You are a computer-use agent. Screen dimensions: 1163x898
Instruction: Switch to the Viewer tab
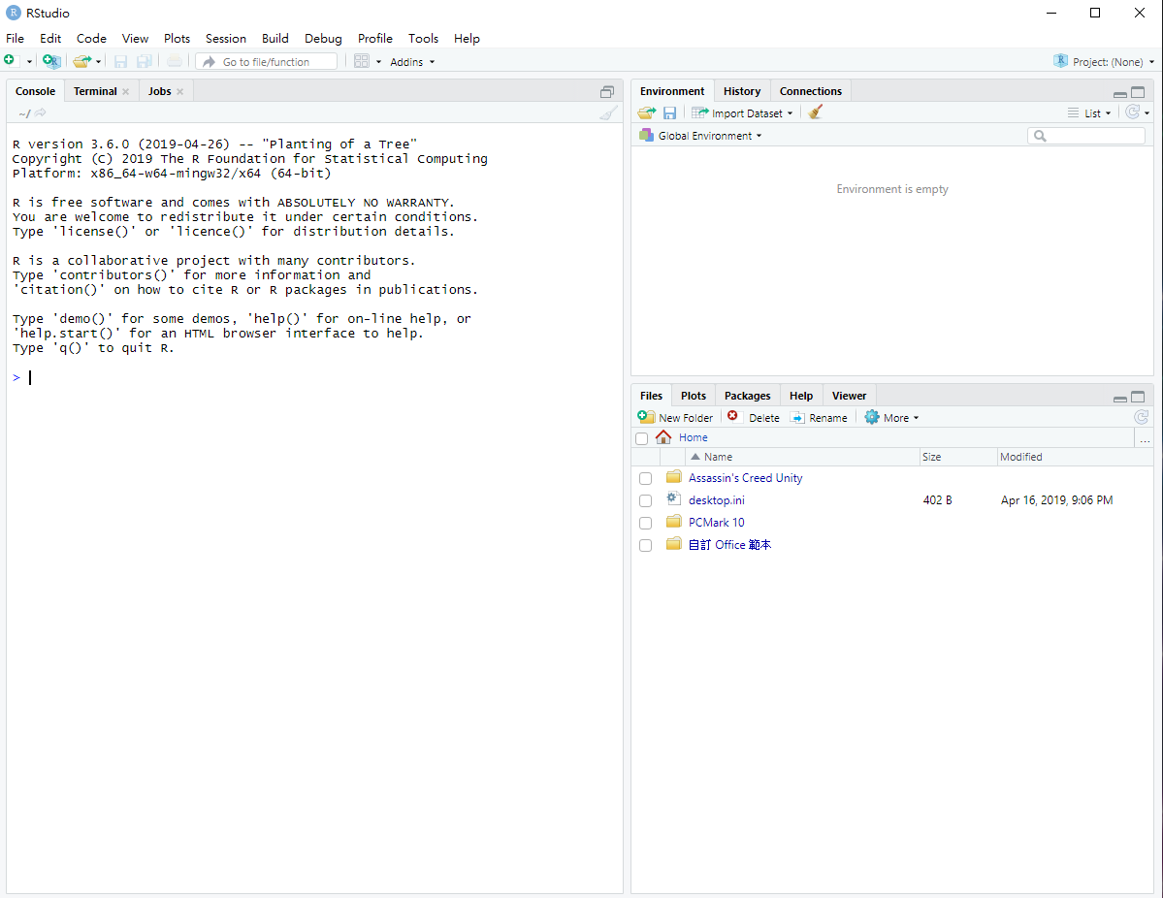[x=850, y=396]
